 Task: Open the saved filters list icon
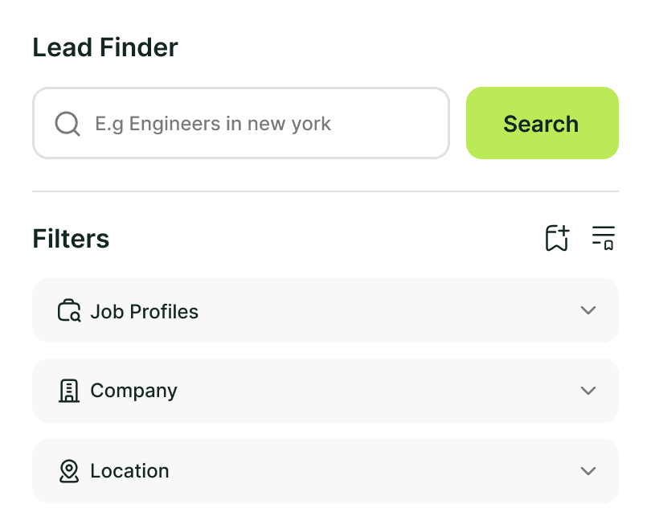604,237
